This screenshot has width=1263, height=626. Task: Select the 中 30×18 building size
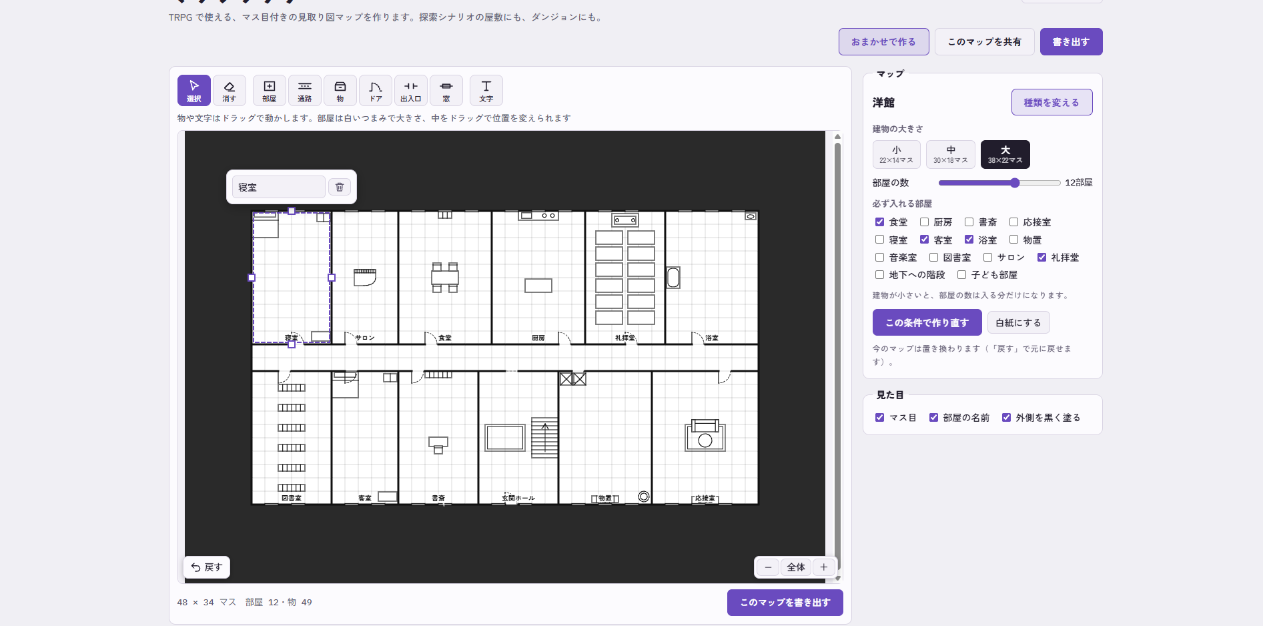click(x=951, y=154)
